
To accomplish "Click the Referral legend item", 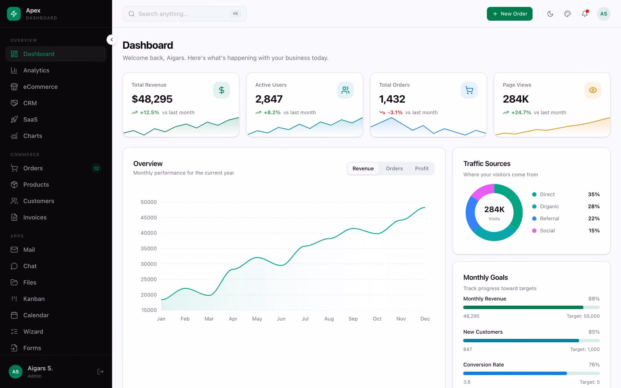I will point(566,219).
